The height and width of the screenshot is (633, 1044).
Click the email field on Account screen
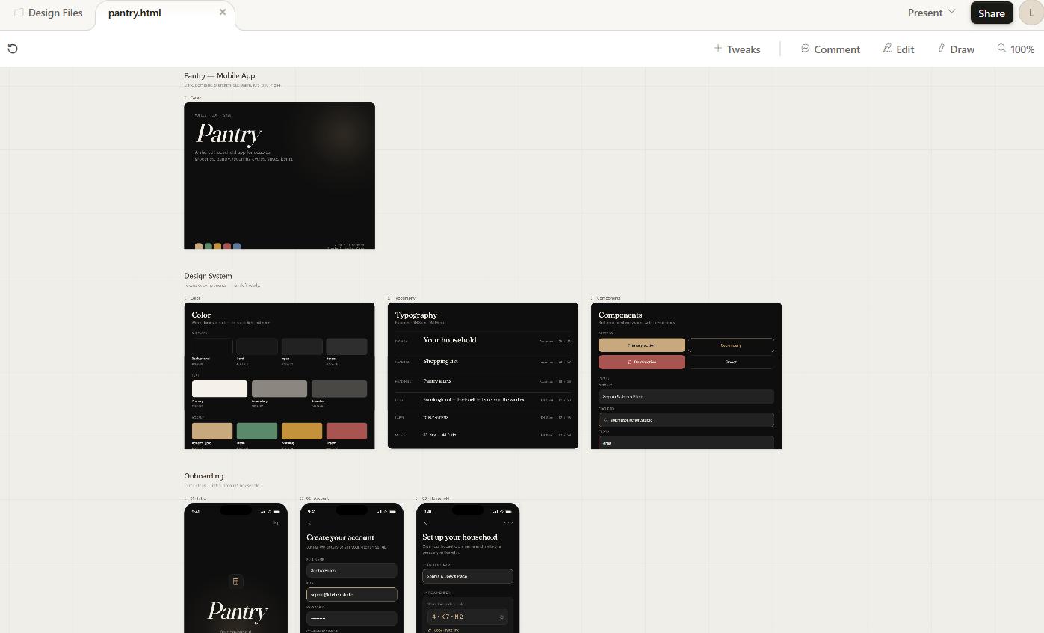(351, 594)
